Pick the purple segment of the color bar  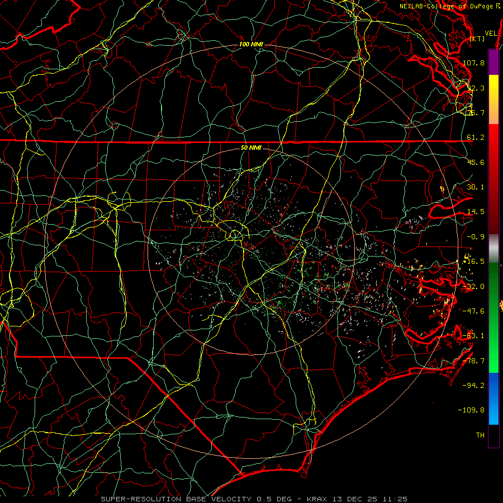493,62
